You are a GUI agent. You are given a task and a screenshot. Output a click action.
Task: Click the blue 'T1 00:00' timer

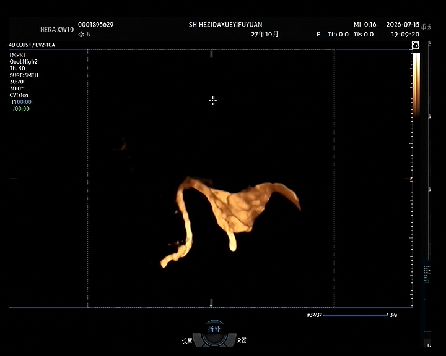tap(21, 102)
